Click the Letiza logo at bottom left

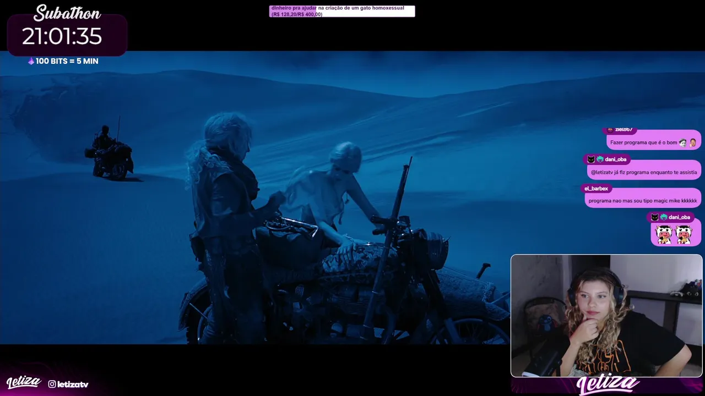[x=24, y=382]
